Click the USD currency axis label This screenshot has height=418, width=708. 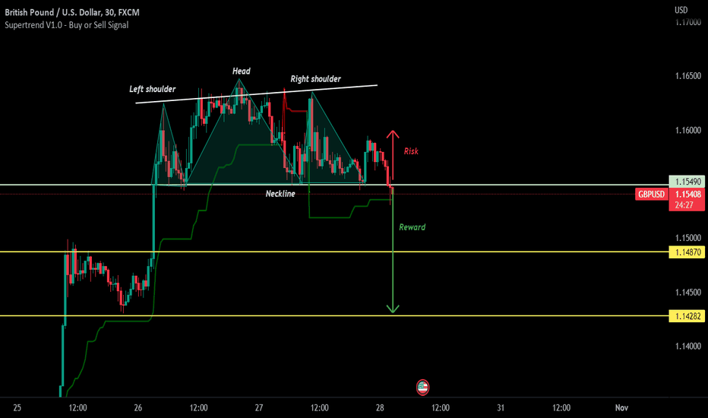tap(681, 10)
